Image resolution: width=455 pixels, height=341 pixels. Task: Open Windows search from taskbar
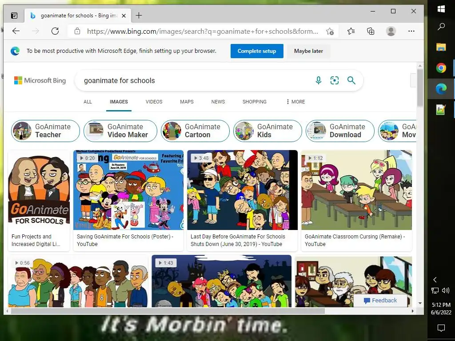point(441,27)
